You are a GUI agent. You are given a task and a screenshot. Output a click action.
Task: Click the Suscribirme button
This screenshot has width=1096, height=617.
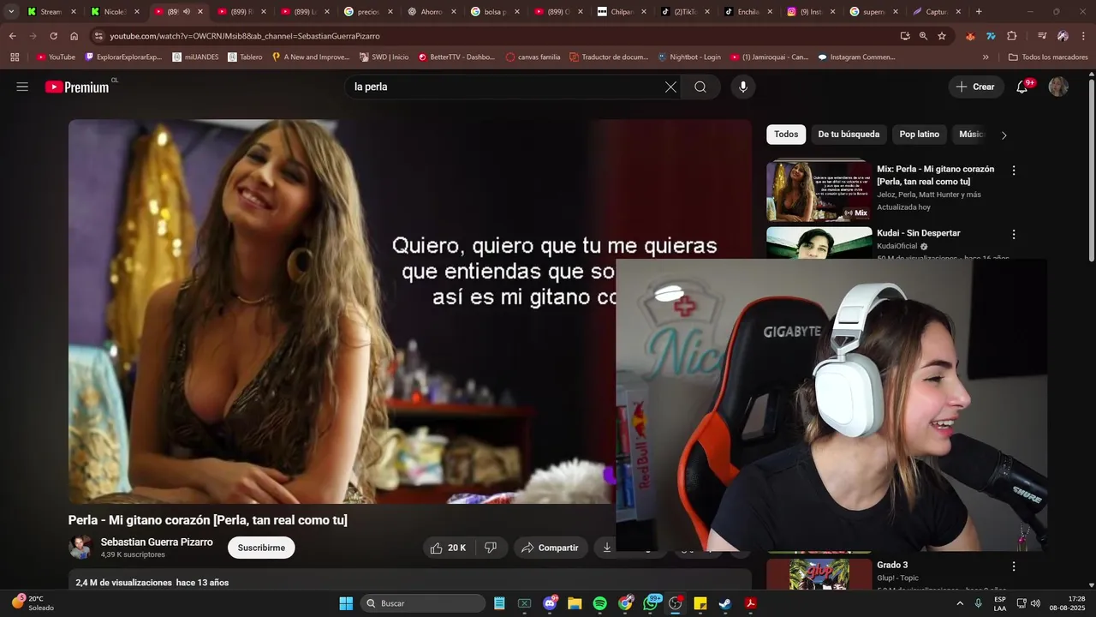261,548
